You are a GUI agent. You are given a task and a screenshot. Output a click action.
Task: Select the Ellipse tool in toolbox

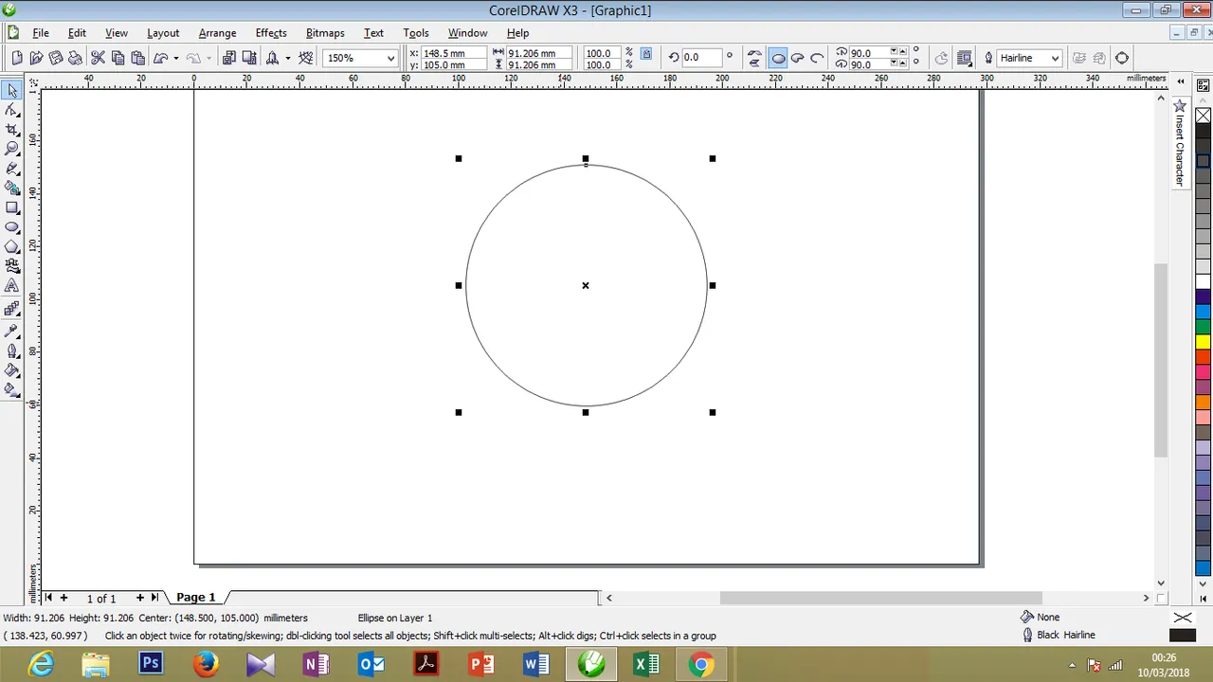(12, 227)
